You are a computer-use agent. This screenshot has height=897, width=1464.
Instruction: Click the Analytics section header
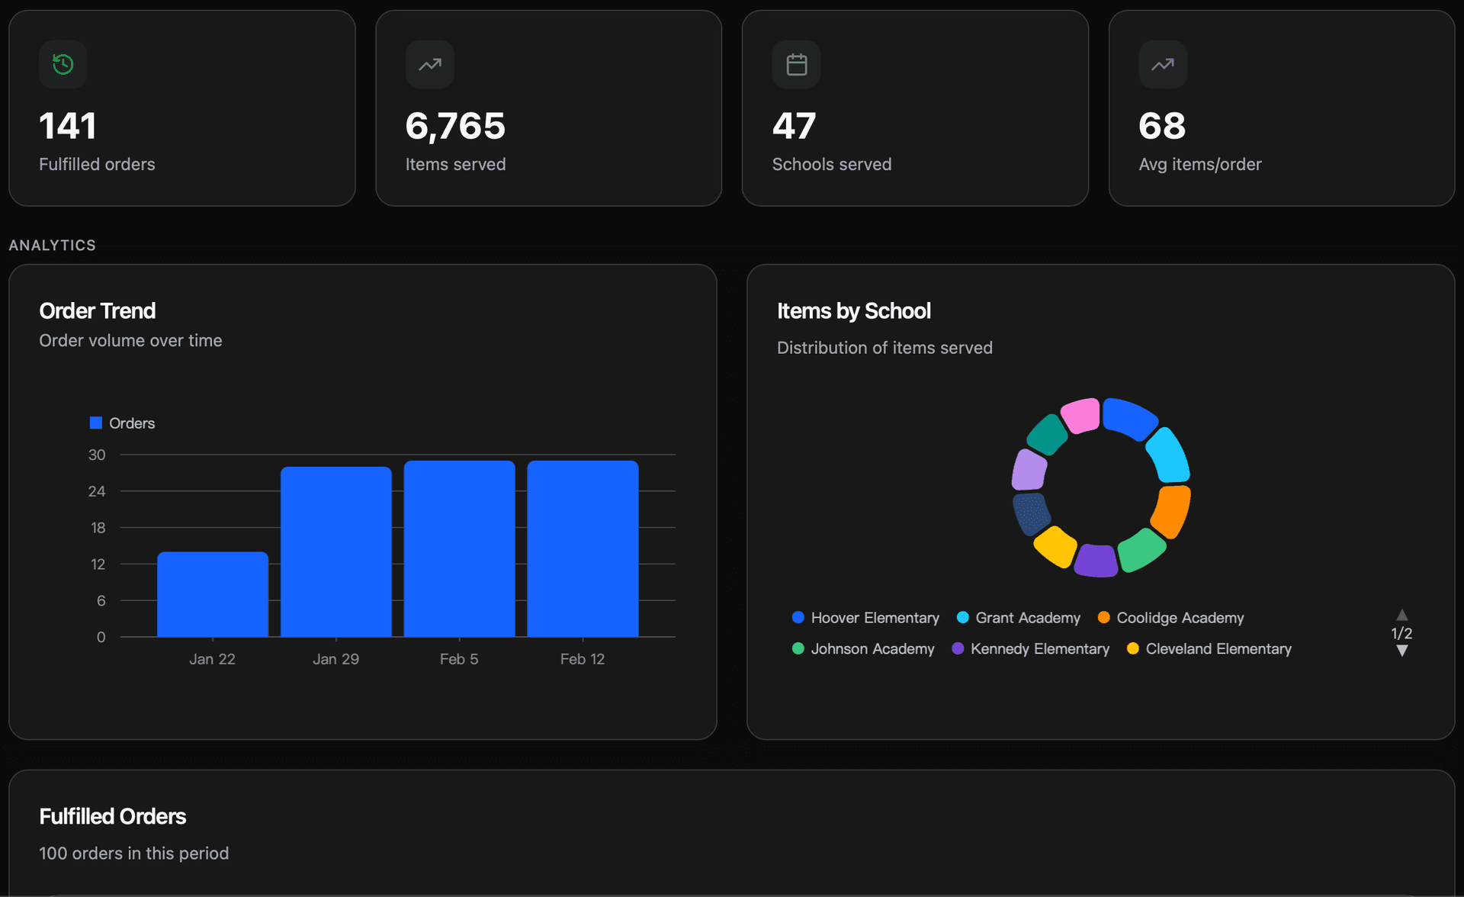[x=53, y=245]
